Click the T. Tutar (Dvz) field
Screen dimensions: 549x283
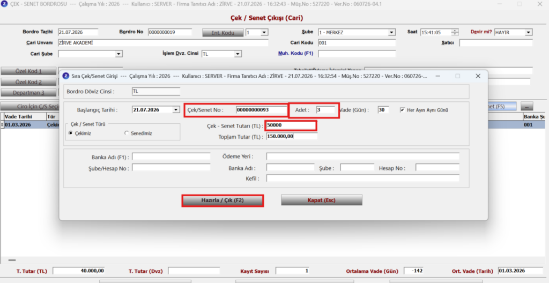click(194, 271)
